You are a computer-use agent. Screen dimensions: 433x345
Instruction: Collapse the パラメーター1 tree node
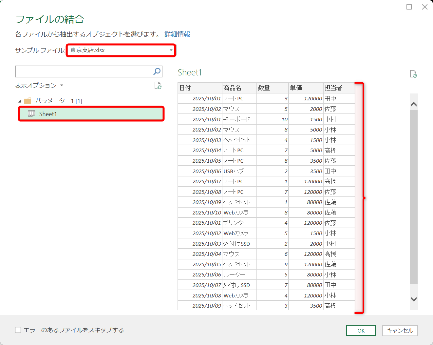pyautogui.click(x=20, y=101)
